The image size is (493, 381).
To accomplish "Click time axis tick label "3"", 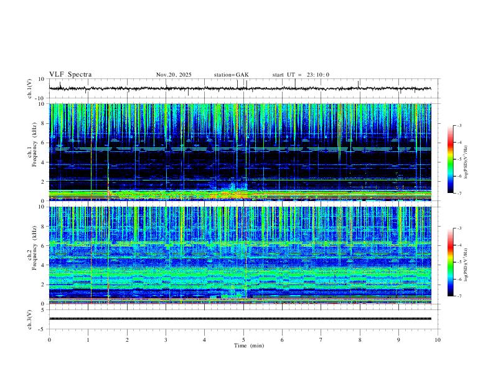I will coord(166,340).
